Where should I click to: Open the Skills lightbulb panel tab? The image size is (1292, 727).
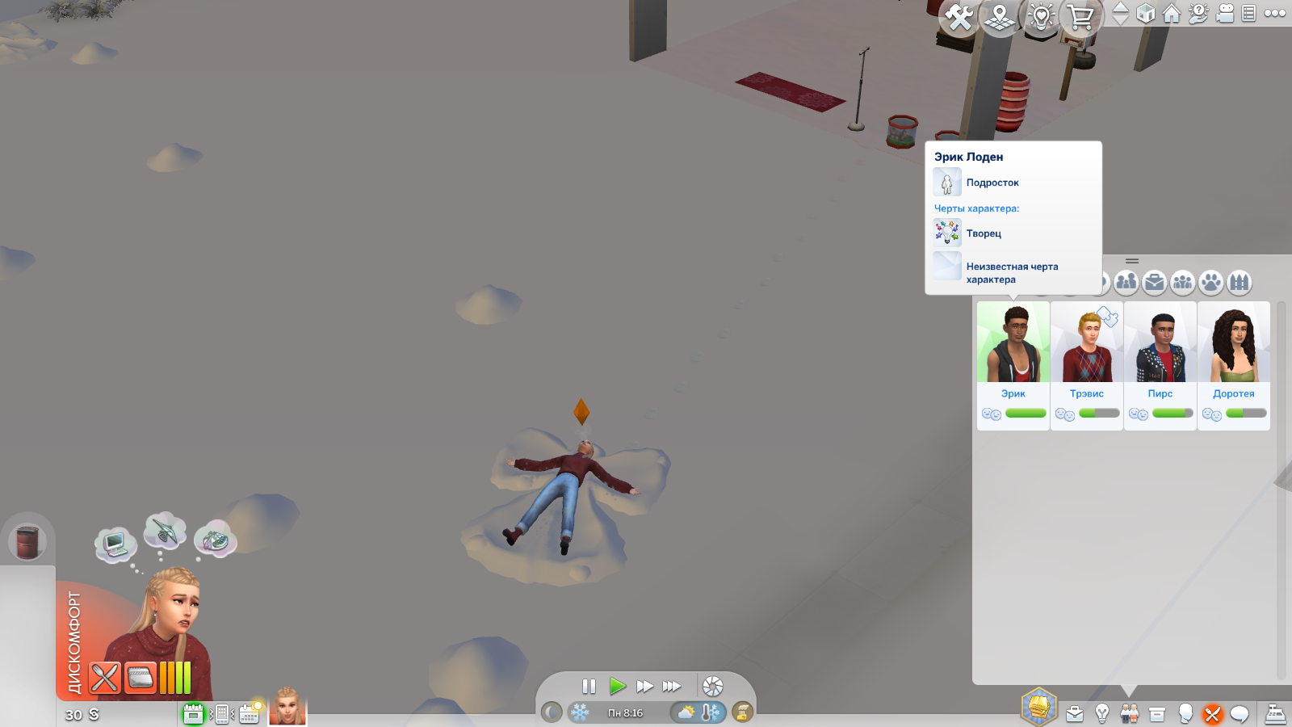[x=1102, y=714]
